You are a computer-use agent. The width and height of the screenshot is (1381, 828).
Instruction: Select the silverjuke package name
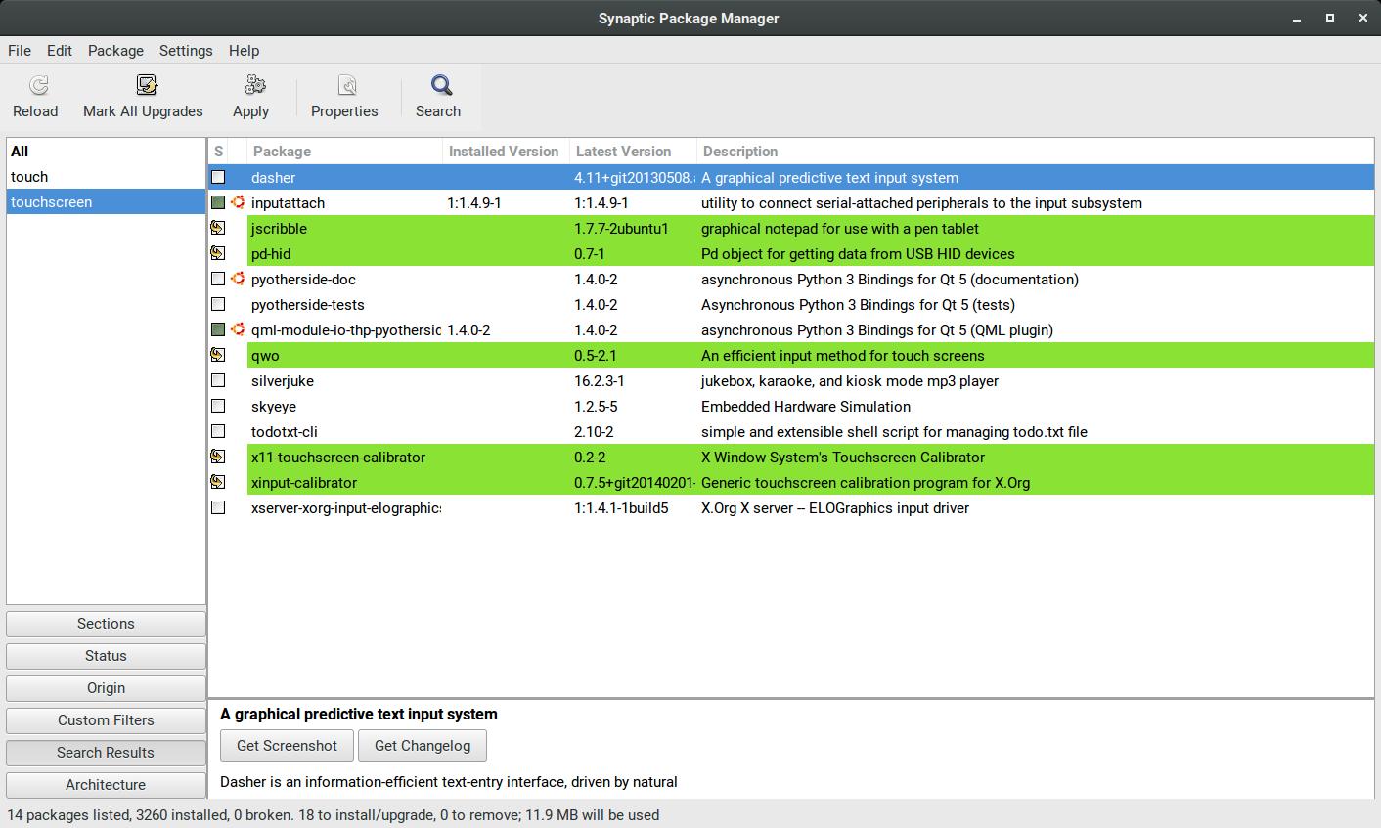coord(283,381)
